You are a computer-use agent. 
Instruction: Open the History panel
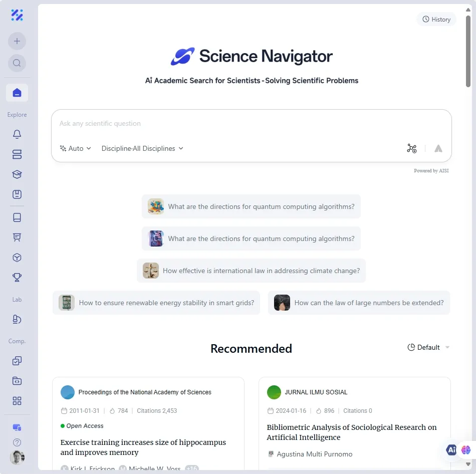(x=436, y=19)
